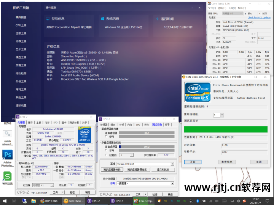Open the Adobe Photoshop desktop shortcut

pyautogui.click(x=8, y=158)
